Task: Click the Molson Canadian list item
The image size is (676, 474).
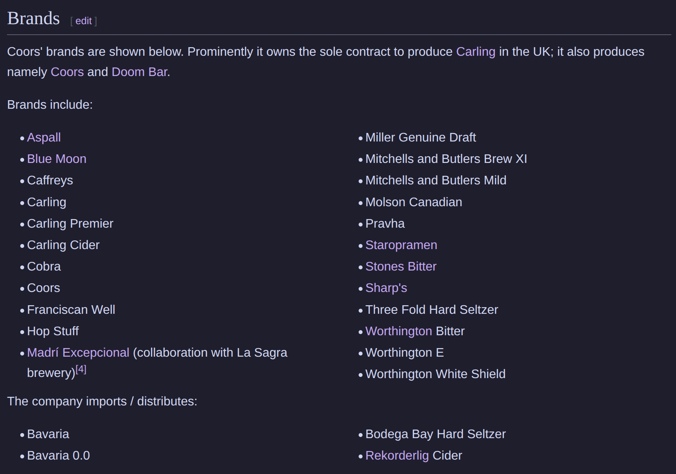Action: coord(414,202)
